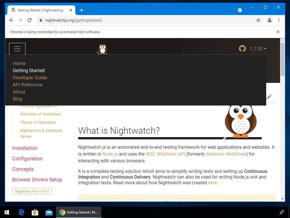
Task: Open About menu entry
Action: [x=19, y=92]
